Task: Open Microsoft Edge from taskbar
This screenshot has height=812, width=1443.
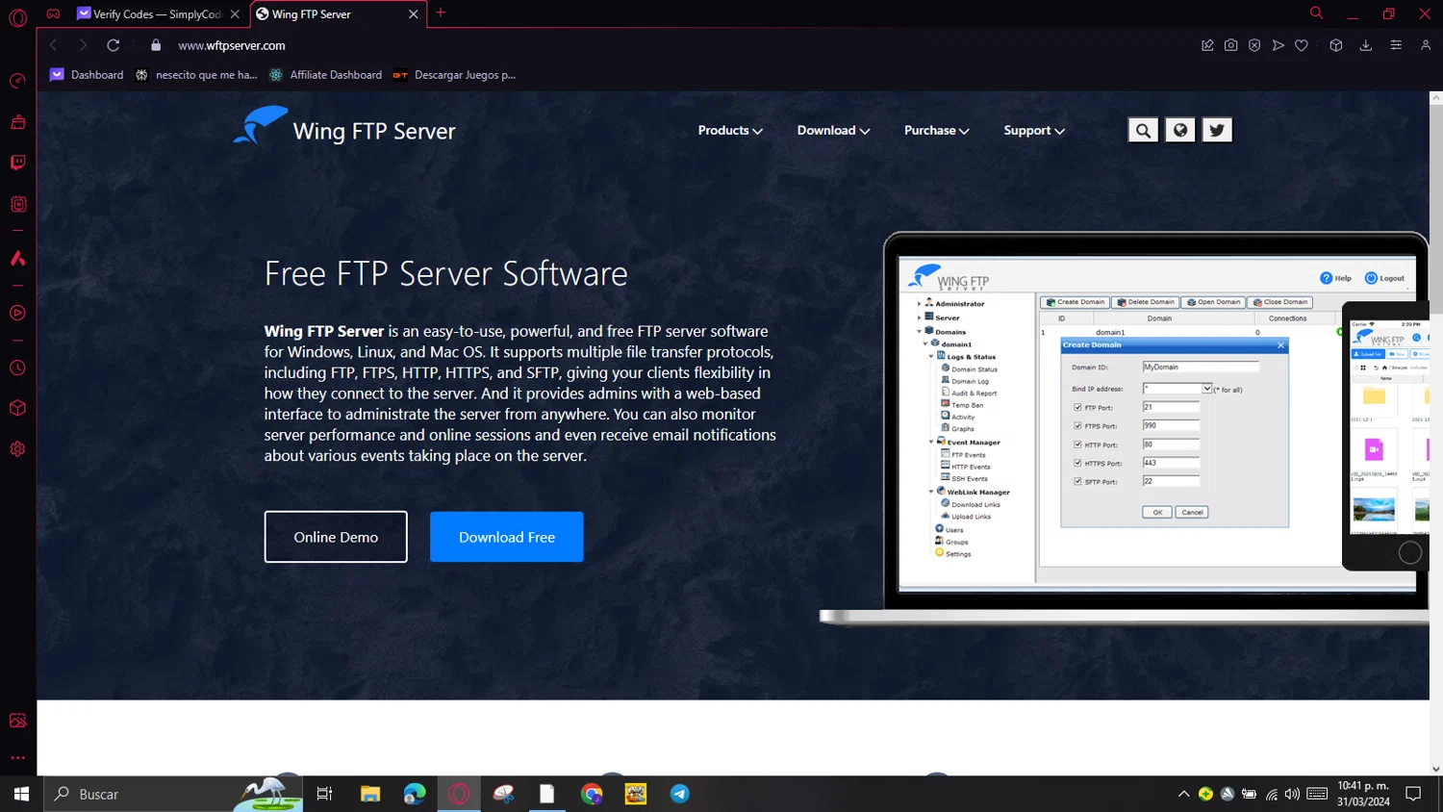Action: [415, 794]
